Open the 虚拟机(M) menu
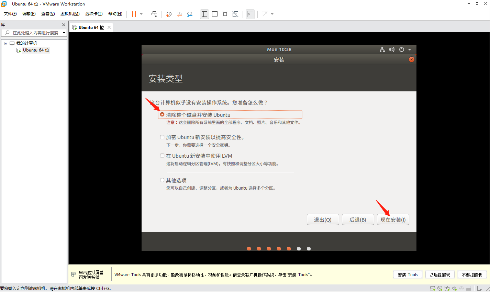490x292 pixels. (x=70, y=14)
